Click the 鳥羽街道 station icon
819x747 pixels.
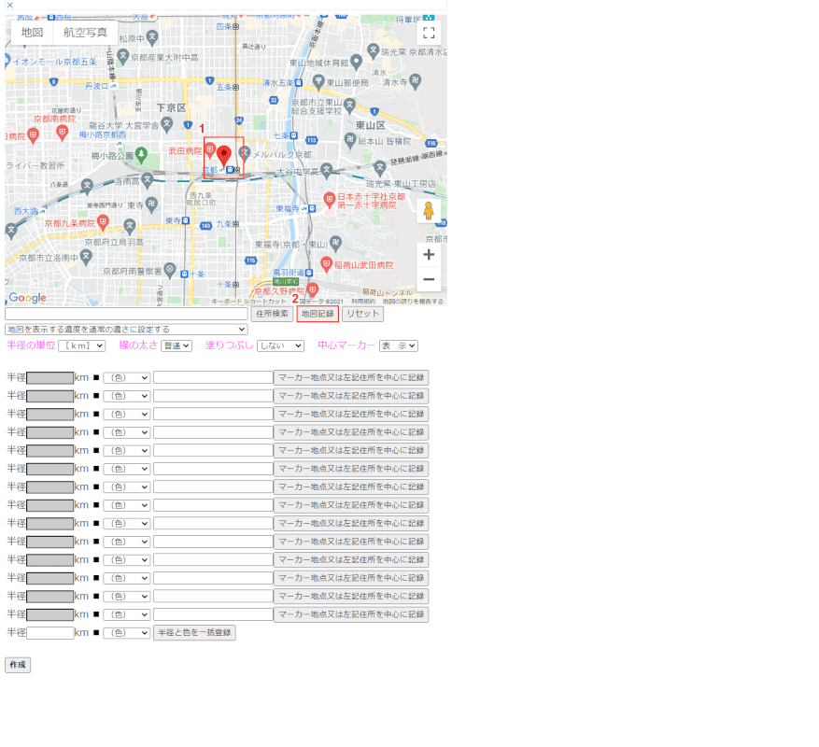pyautogui.click(x=309, y=273)
